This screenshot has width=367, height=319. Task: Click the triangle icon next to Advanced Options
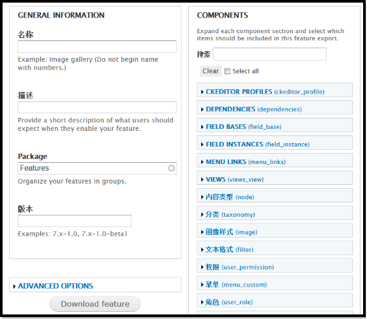pos(14,286)
